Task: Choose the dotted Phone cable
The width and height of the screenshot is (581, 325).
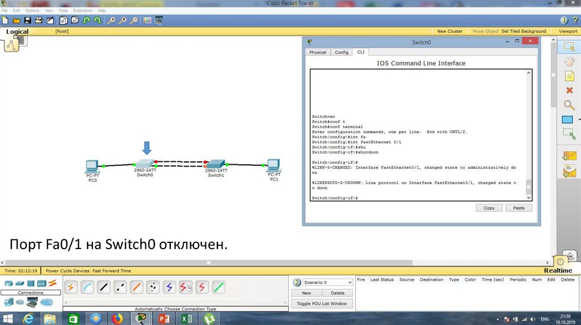Action: point(153,287)
